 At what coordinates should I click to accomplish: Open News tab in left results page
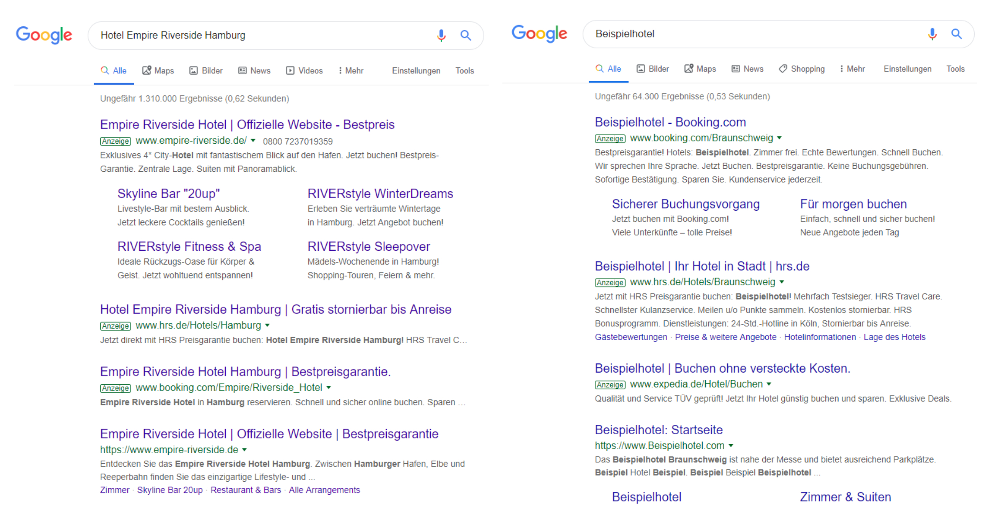coord(254,70)
